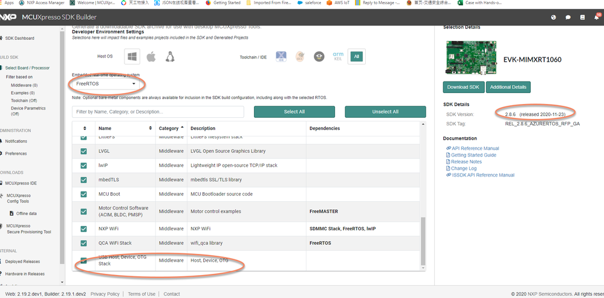Open the Terms of Use footer link
The image size is (604, 298).
(141, 294)
